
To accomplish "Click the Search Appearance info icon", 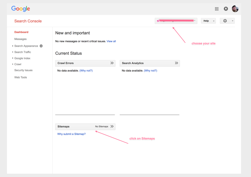I will pyautogui.click(x=41, y=46).
